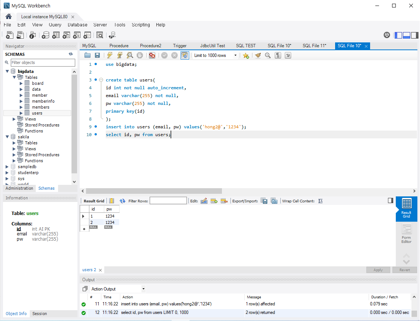Save the script to file
420x321 pixels.
pyautogui.click(x=98, y=55)
